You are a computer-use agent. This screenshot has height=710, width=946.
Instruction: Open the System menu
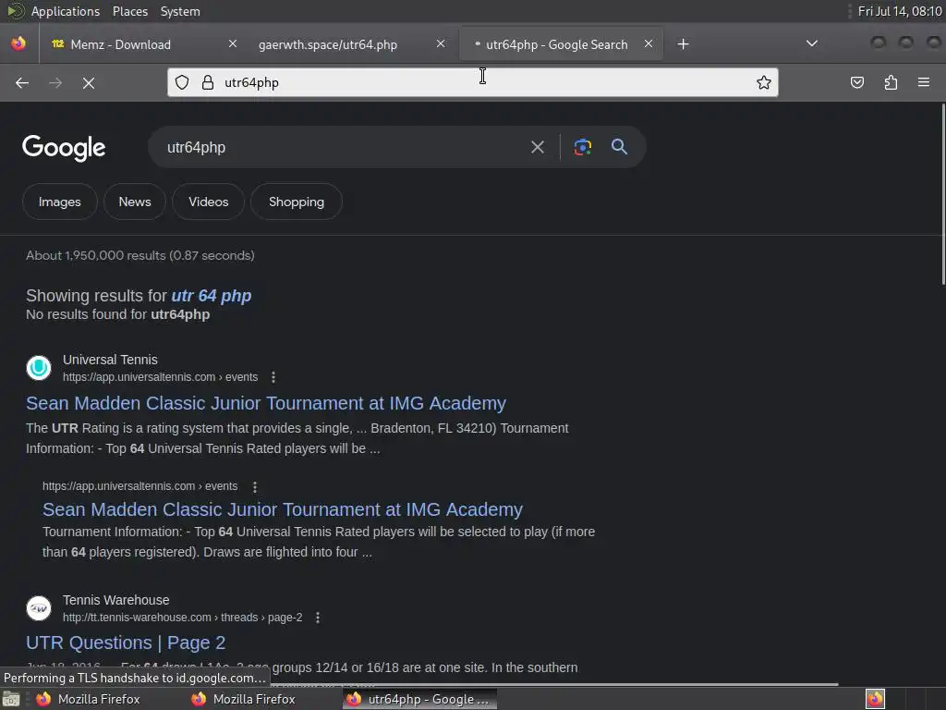click(180, 11)
